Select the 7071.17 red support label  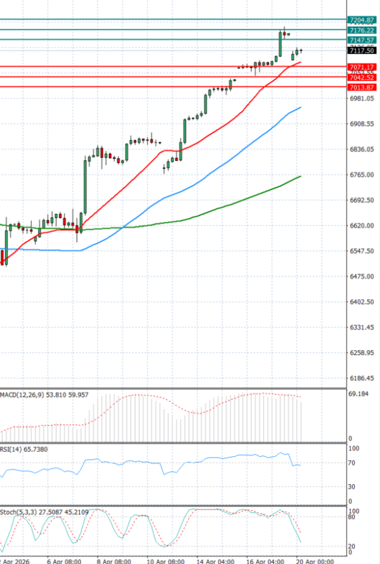[362, 67]
